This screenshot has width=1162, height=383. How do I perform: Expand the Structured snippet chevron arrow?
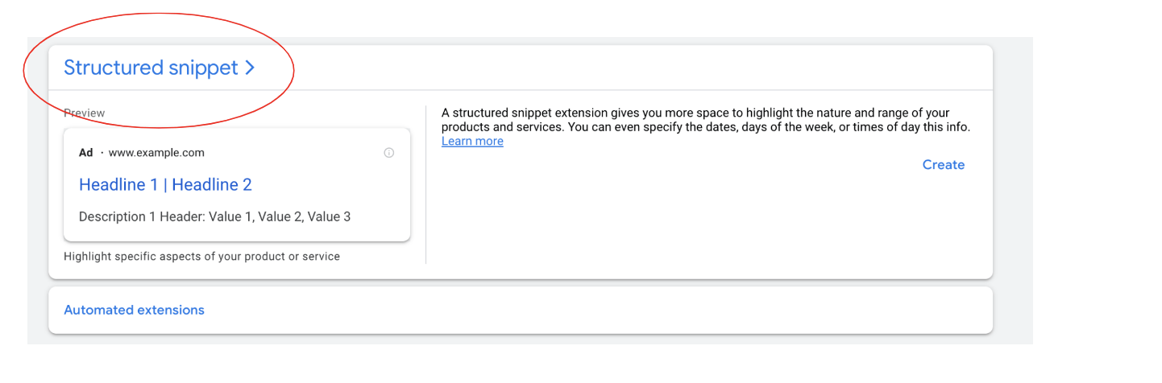[x=250, y=68]
